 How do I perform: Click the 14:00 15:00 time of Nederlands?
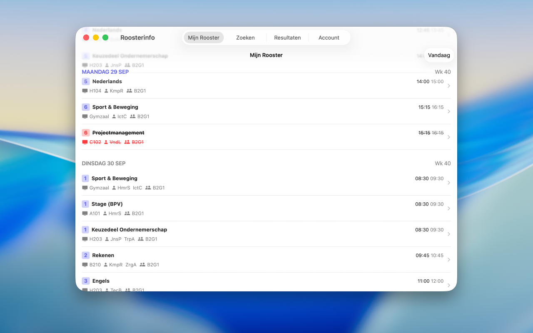pos(430,82)
